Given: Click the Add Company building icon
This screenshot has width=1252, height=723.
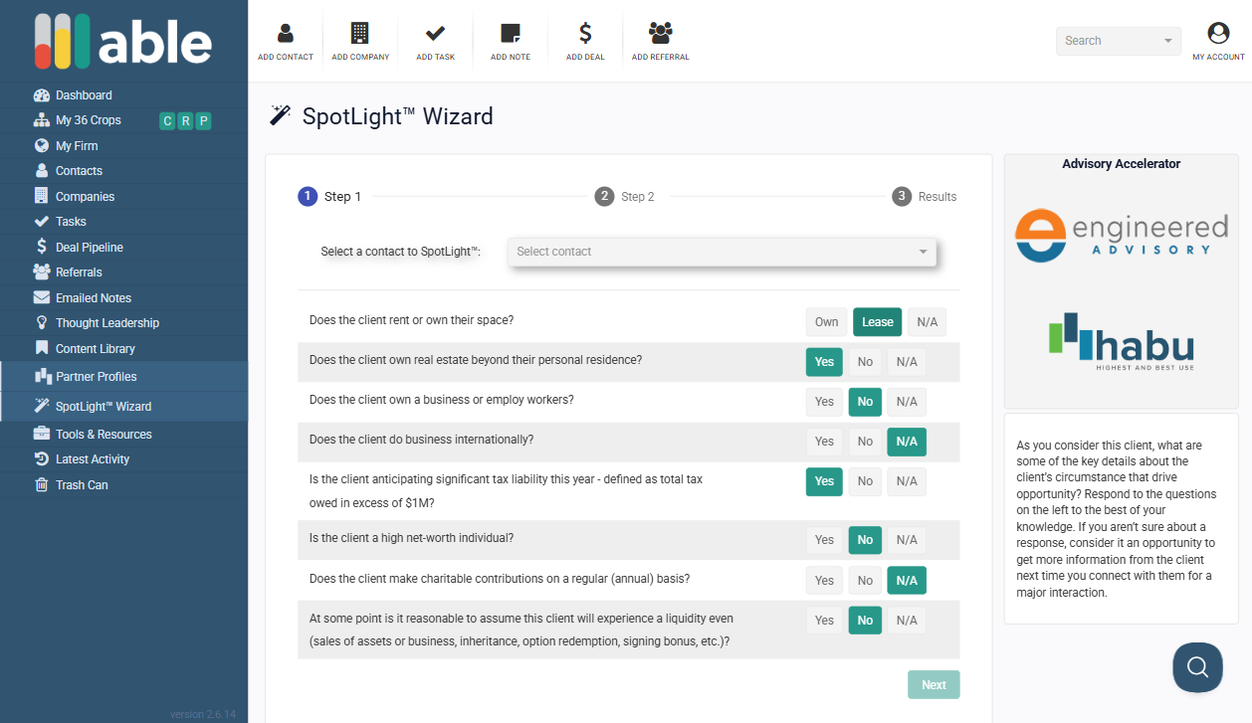Looking at the screenshot, I should (x=360, y=34).
